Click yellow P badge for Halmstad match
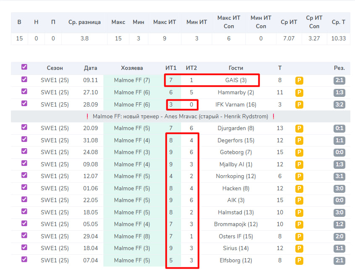Image resolution: width=355 pixels, height=280 pixels. pos(300,212)
